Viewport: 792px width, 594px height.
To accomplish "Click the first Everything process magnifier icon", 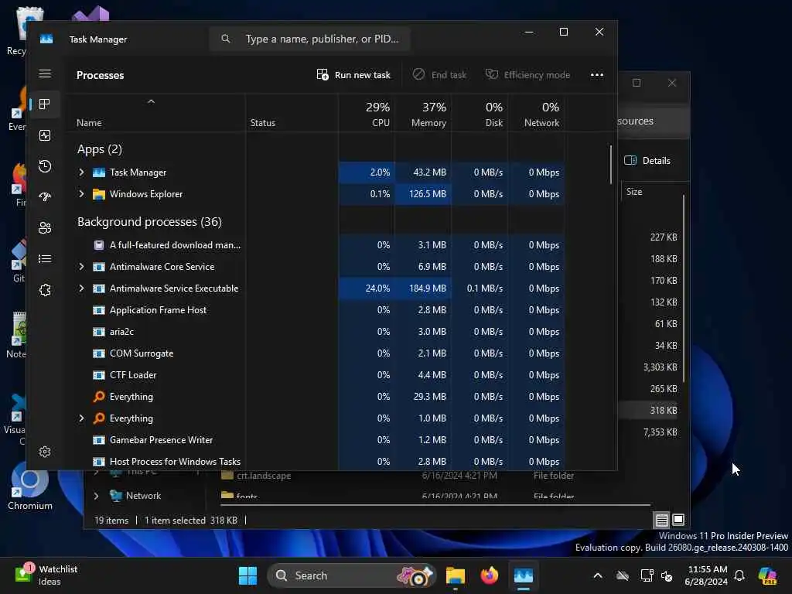I will (99, 397).
